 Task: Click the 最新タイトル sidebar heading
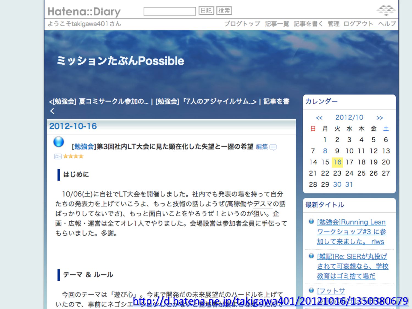[x=325, y=205]
